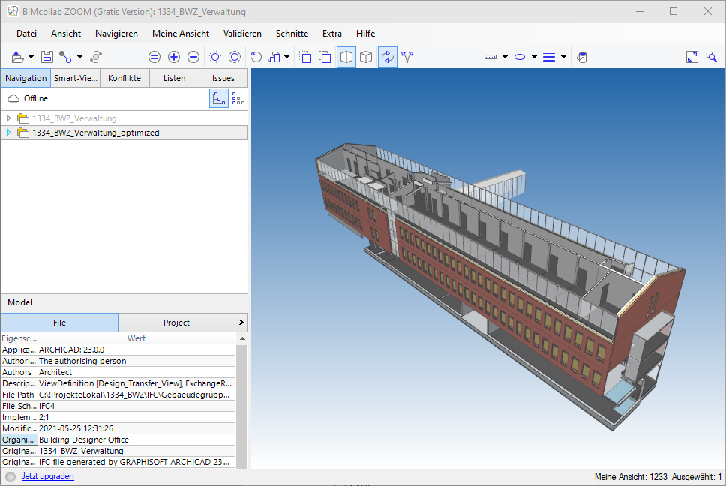726x486 pixels.
Task: Click the arrow to show more property tabs
Action: (x=241, y=322)
